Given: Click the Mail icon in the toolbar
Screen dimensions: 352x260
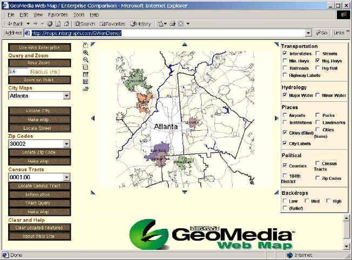Looking at the screenshot, I should point(160,24).
